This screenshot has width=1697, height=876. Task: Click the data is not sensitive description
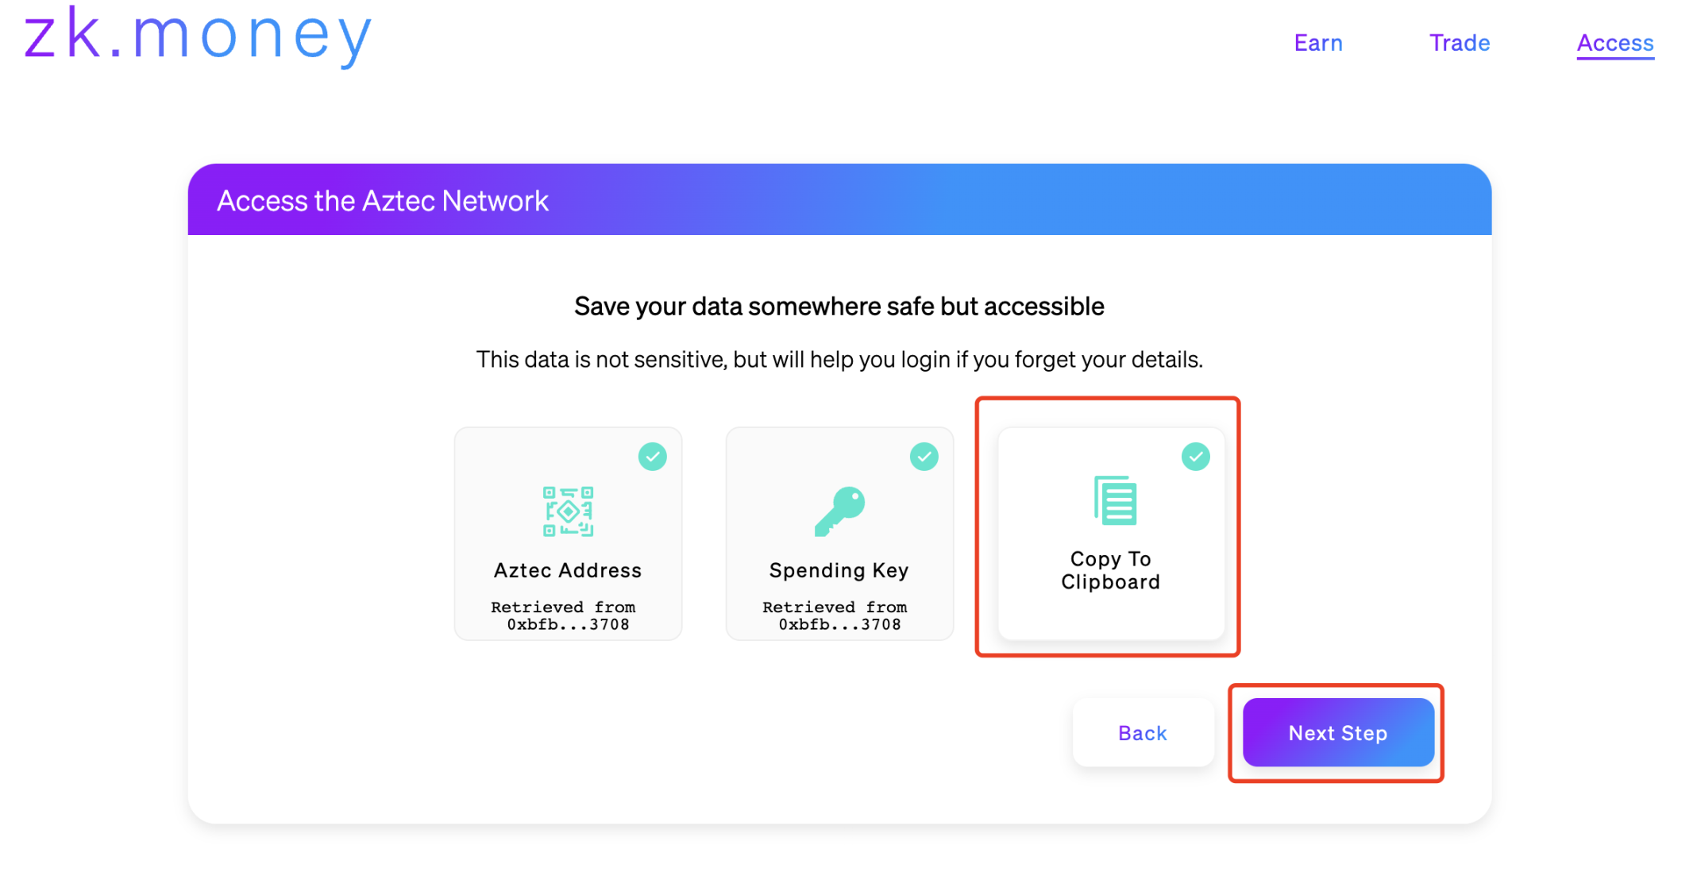[x=839, y=360]
